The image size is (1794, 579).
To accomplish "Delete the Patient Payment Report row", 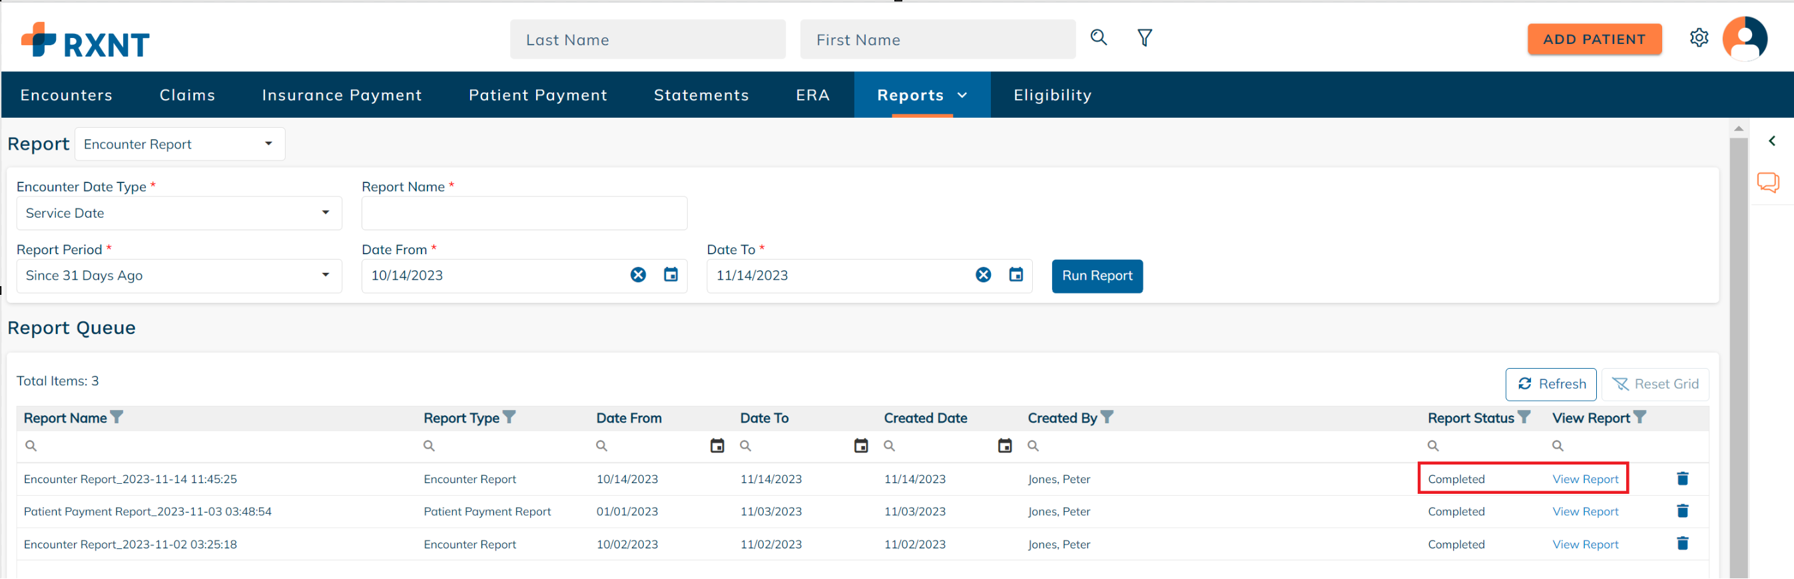I will click(x=1683, y=512).
